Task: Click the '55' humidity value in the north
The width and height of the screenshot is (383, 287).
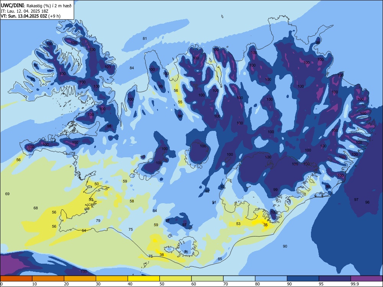Action: pos(180,102)
